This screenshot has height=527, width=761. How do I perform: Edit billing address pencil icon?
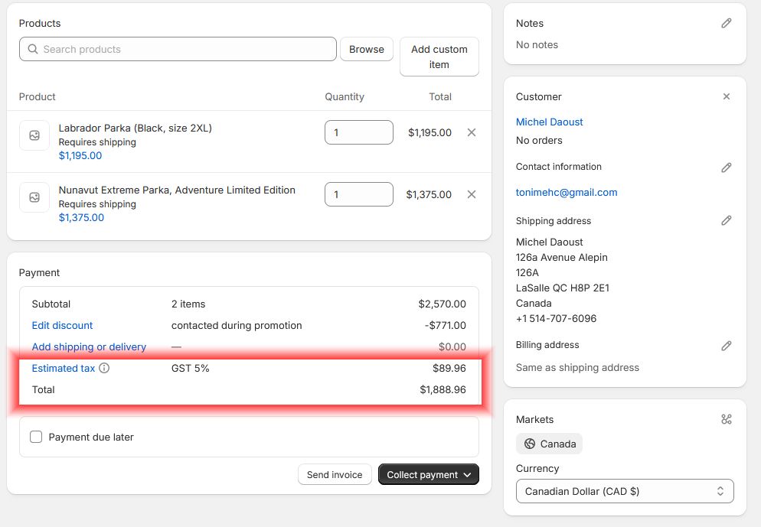coord(727,346)
